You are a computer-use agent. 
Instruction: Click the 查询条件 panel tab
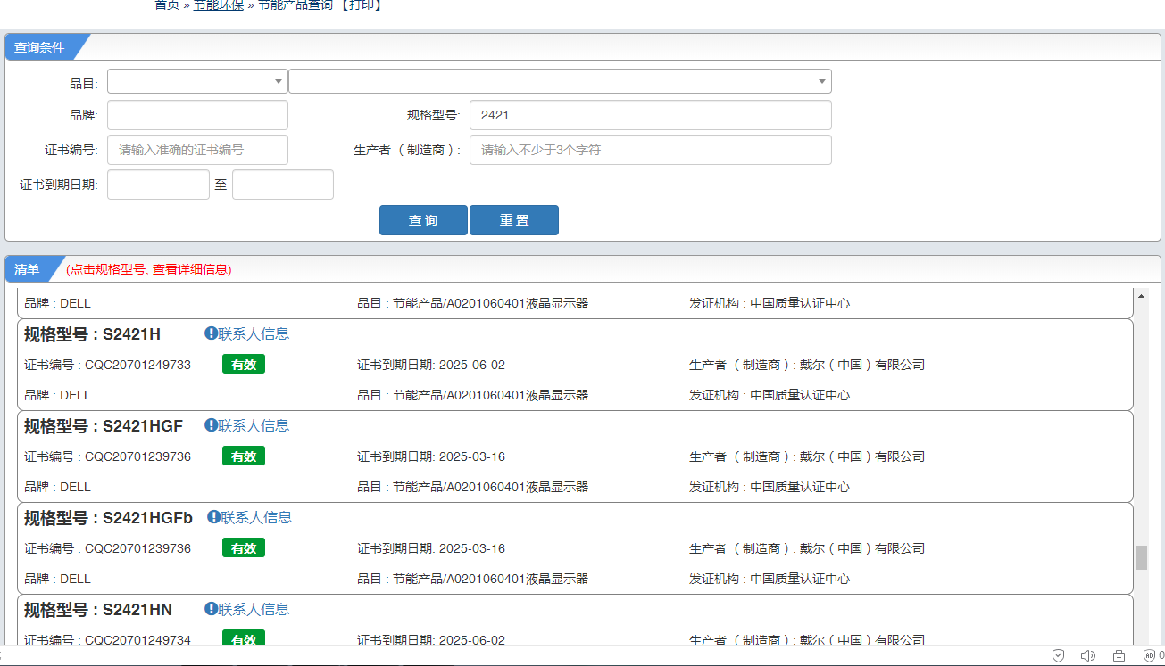coord(39,47)
